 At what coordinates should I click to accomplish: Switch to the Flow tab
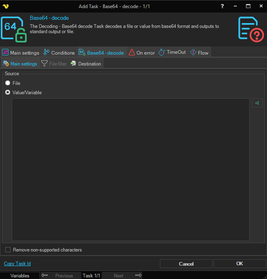pos(199,53)
